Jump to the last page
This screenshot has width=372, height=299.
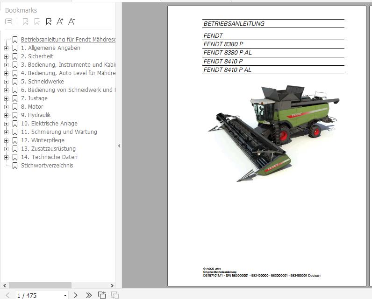pos(89,295)
